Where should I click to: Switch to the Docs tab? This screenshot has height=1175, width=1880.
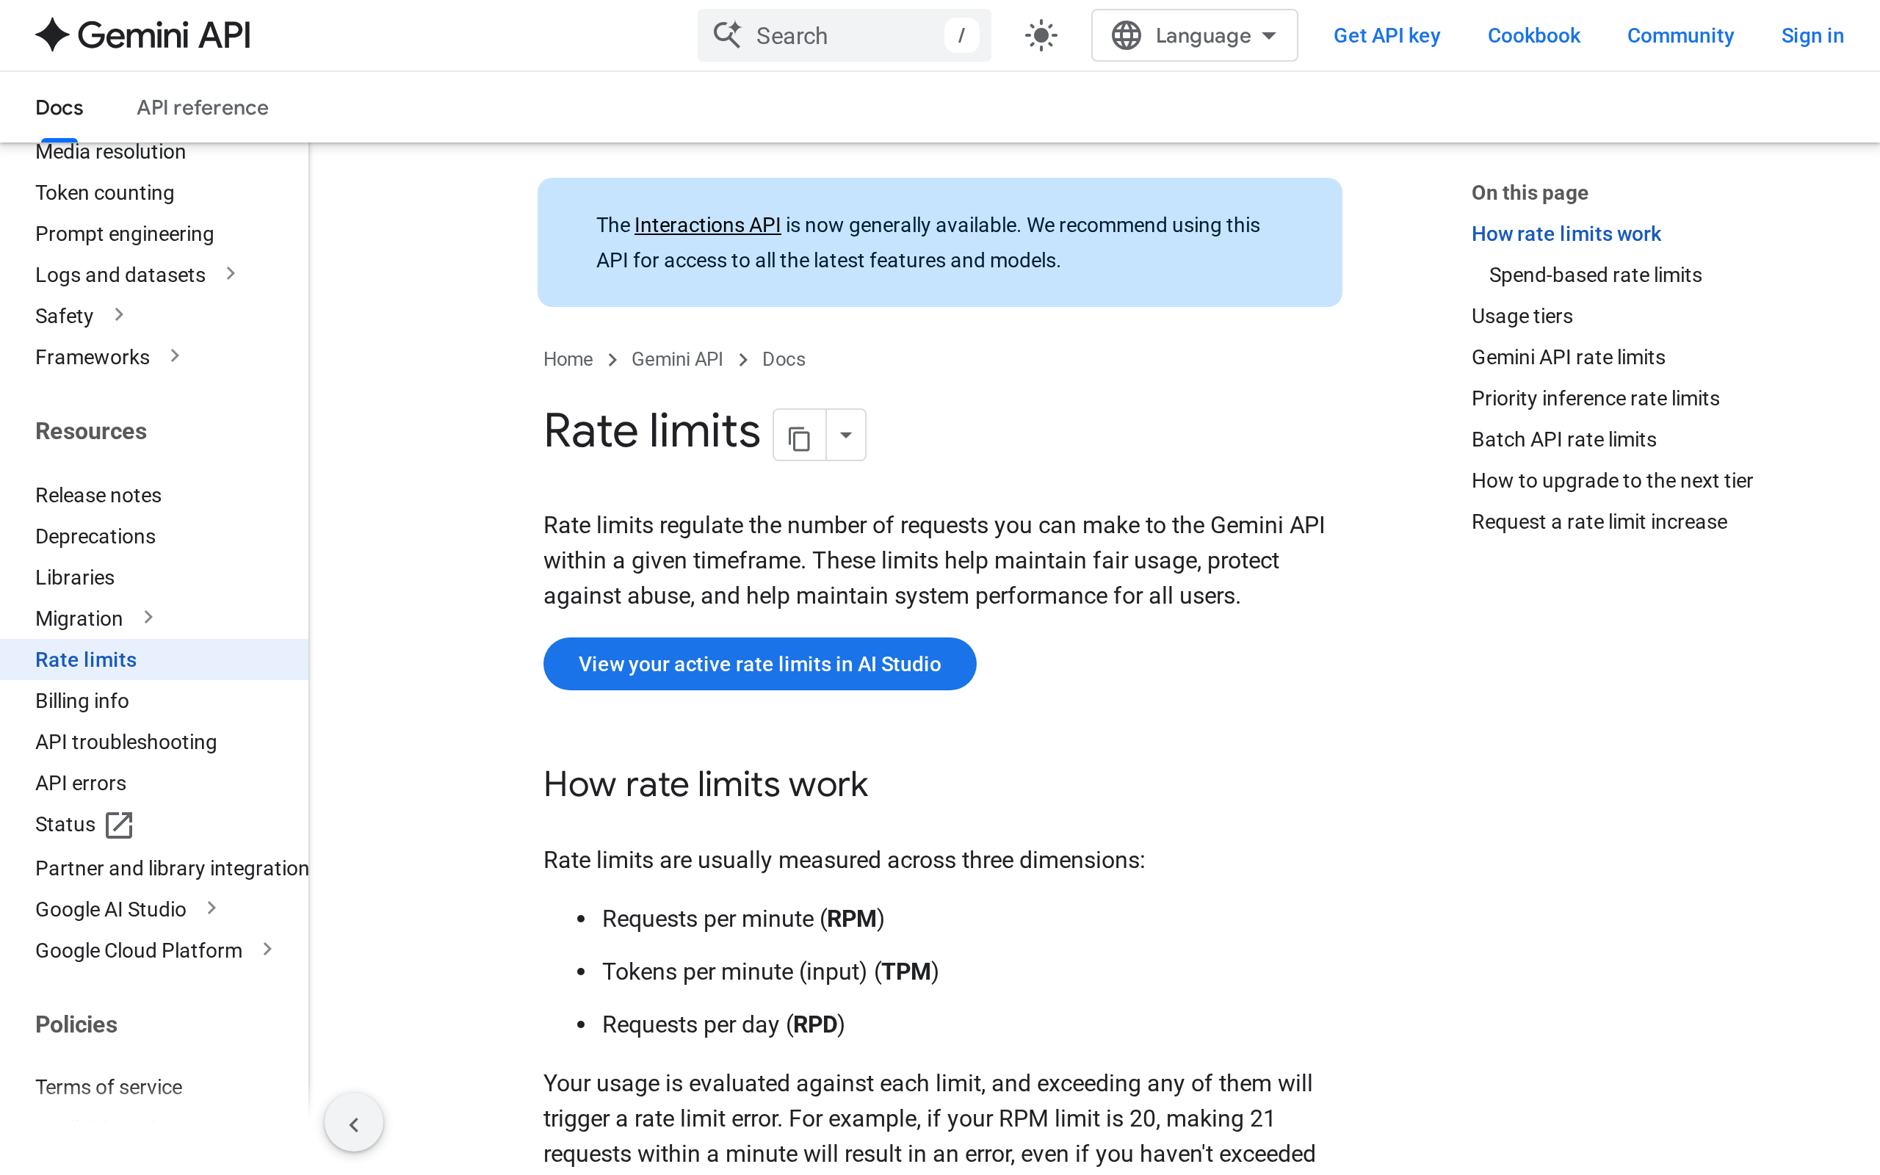[59, 107]
